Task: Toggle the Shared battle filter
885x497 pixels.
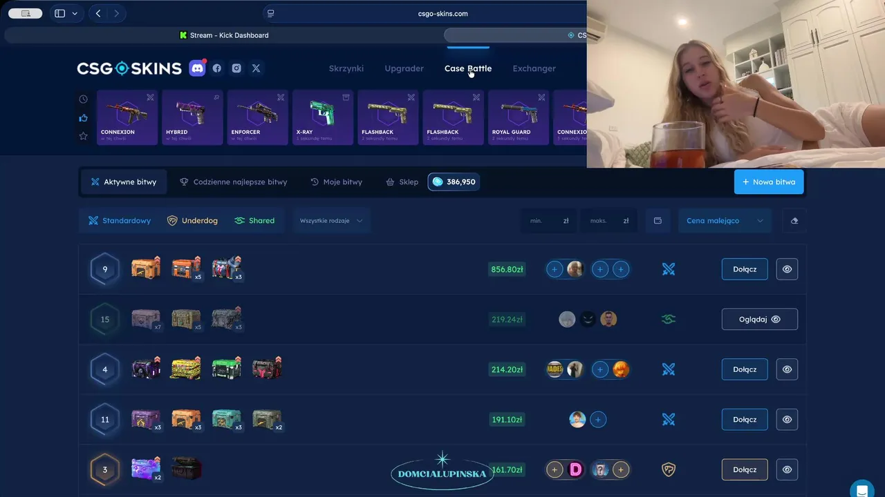Action: 254,221
